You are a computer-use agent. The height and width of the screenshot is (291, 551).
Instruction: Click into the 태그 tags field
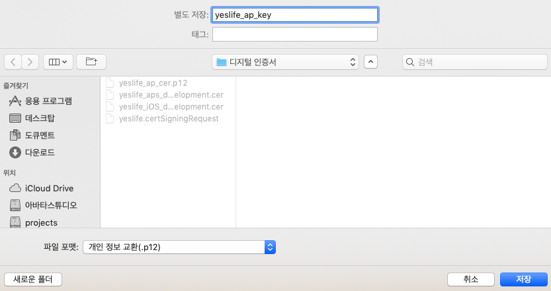click(x=295, y=34)
